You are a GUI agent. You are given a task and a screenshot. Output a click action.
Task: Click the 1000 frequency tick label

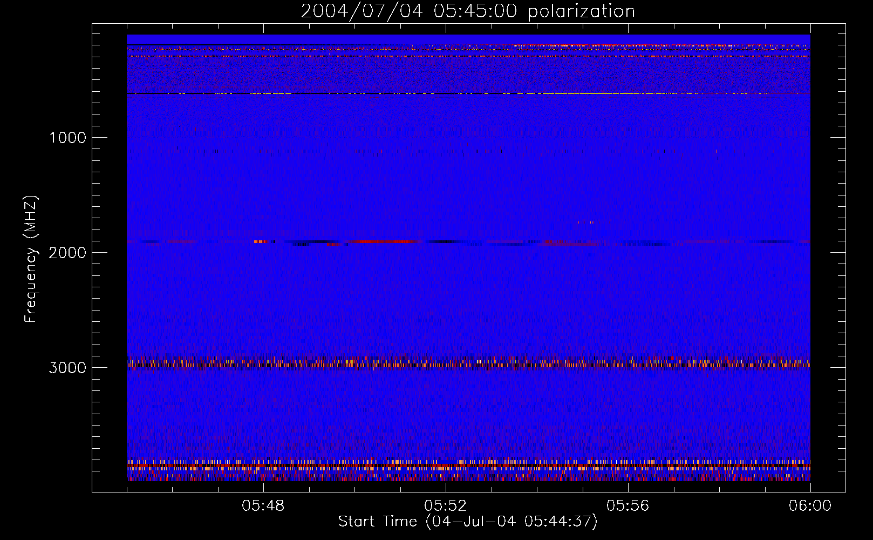pyautogui.click(x=67, y=138)
